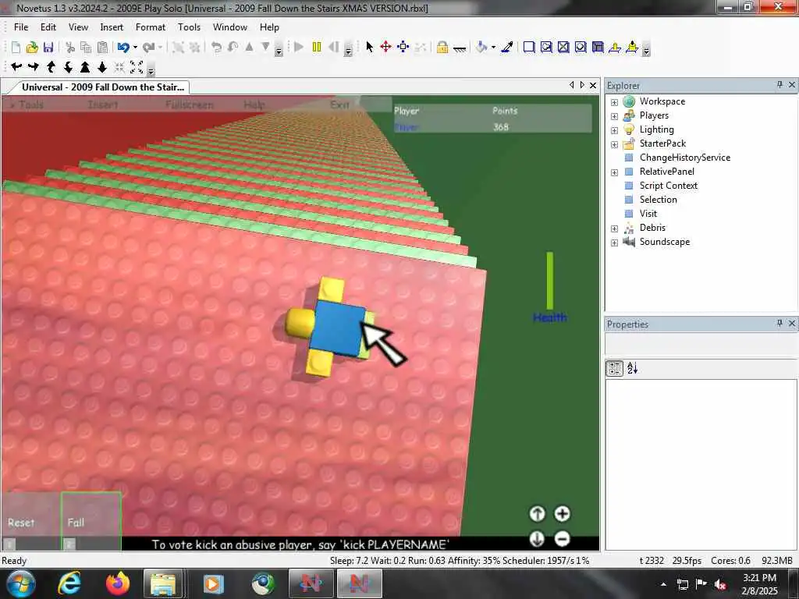Click the Undo blue arrow icon
Image resolution: width=799 pixels, height=599 pixels.
(123, 48)
